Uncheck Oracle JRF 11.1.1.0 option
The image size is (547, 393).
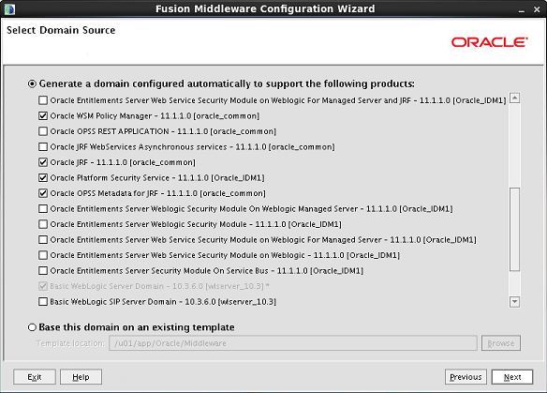[43, 162]
